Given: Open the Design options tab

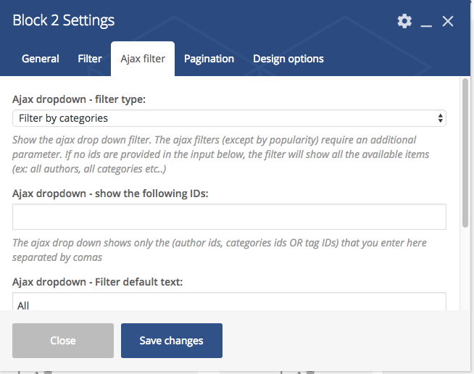Looking at the screenshot, I should [288, 59].
